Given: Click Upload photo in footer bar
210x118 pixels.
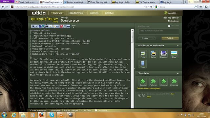Looking at the screenshot, I should (x=55, y=110).
